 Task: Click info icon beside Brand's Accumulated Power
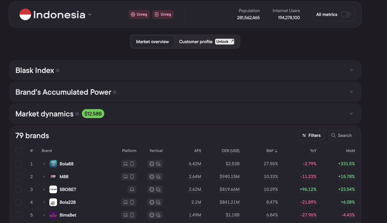coord(115,92)
